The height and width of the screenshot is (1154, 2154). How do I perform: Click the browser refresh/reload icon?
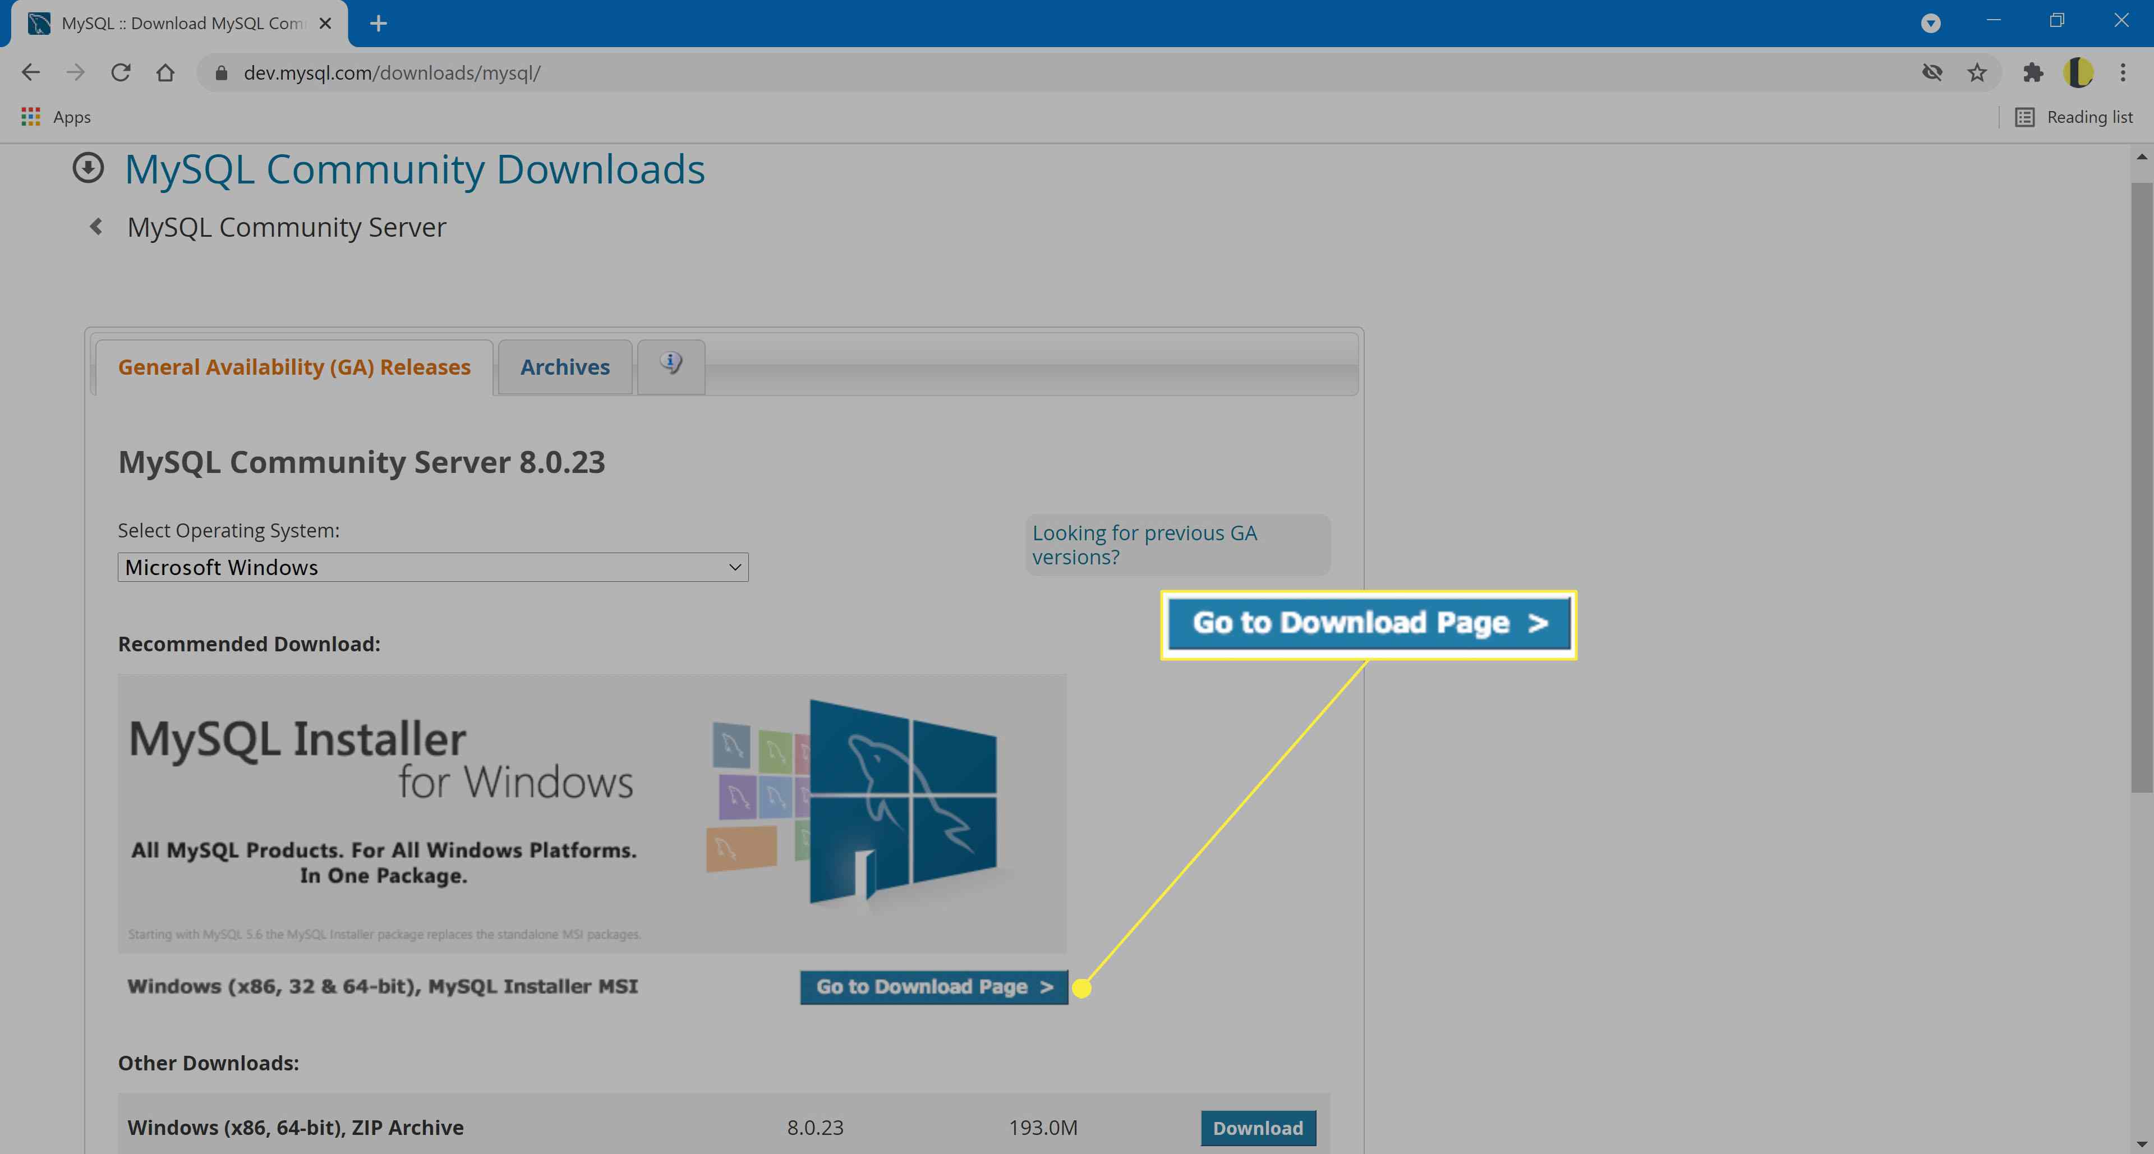pos(122,73)
